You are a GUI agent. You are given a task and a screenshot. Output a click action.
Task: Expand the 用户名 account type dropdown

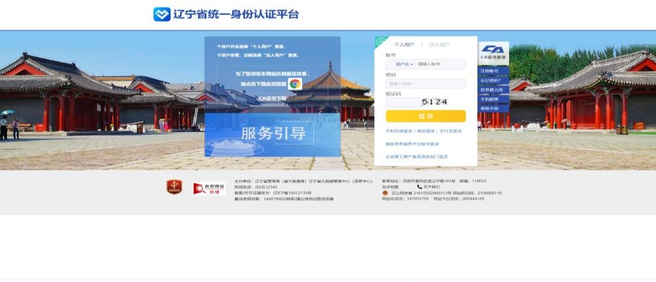[x=404, y=64]
